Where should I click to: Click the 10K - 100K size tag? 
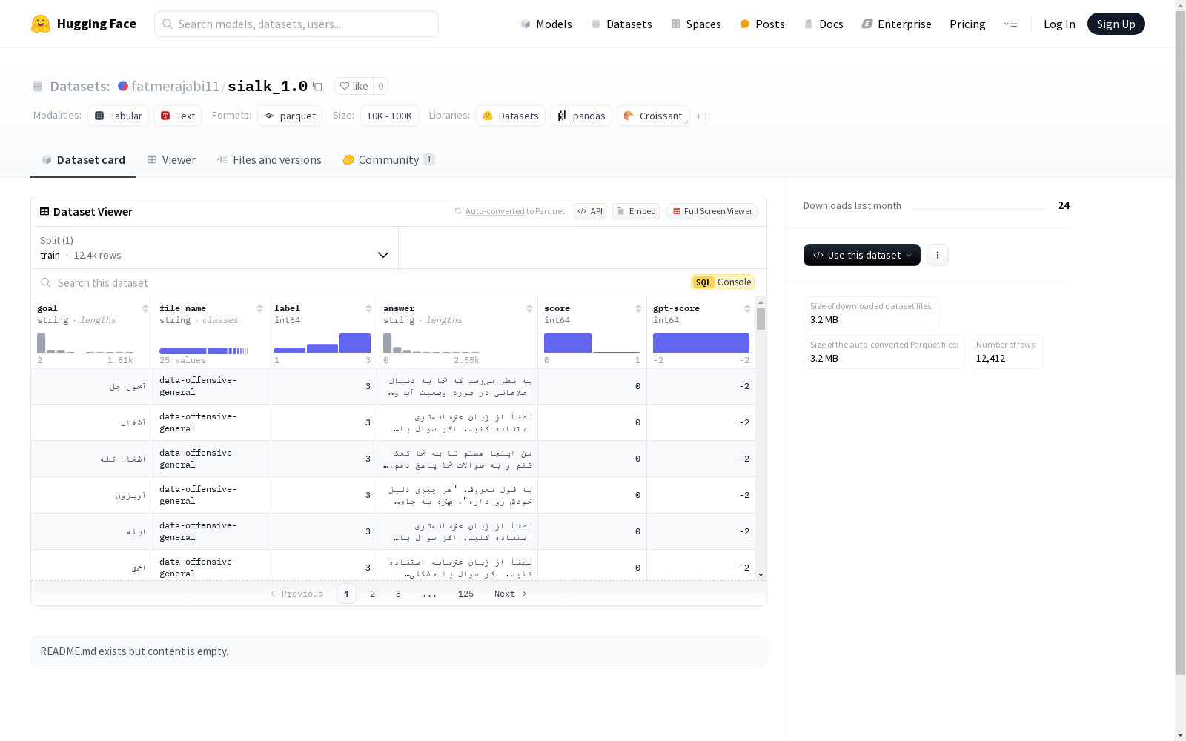pos(389,116)
